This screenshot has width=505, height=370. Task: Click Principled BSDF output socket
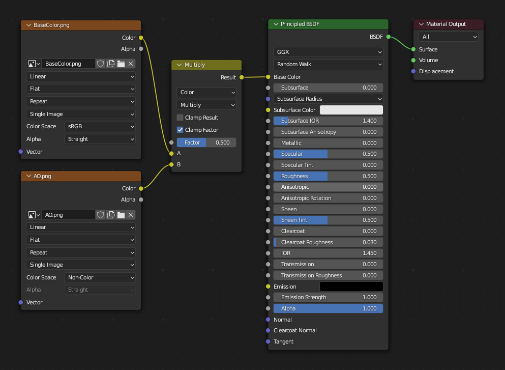tap(389, 37)
